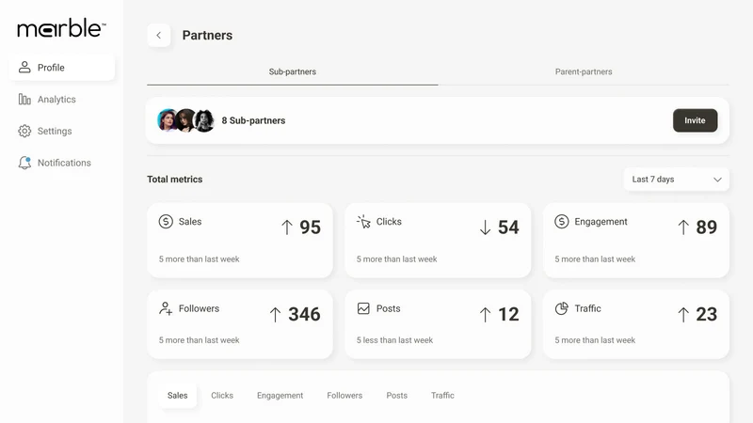Click the third sub-partner avatar
The image size is (753, 423).
pos(204,120)
